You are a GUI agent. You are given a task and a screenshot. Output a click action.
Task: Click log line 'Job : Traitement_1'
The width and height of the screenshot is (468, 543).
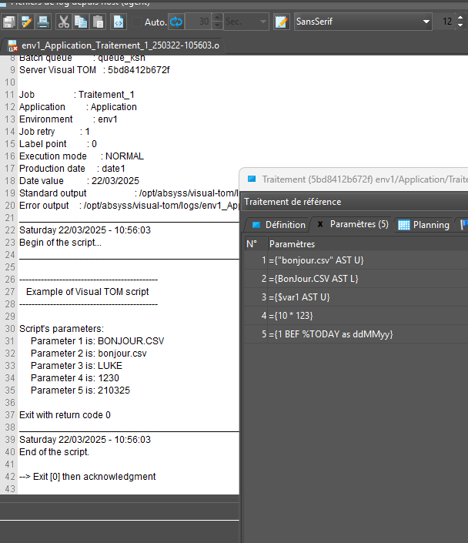pyautogui.click(x=76, y=95)
